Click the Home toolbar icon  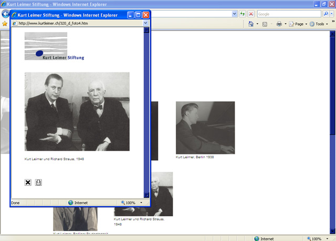[251, 24]
